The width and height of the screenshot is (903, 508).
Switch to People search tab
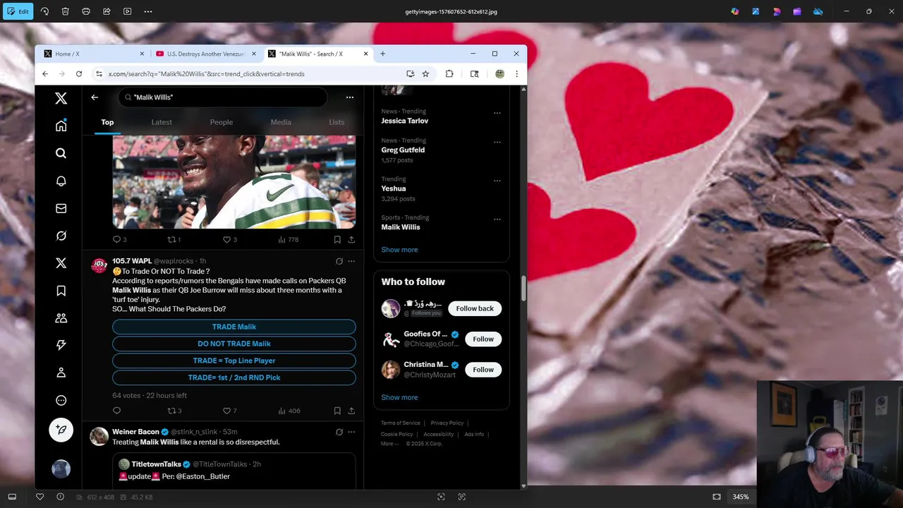point(222,122)
